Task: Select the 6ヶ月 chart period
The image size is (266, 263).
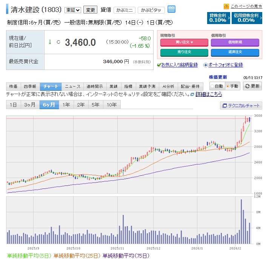Action: (49, 105)
